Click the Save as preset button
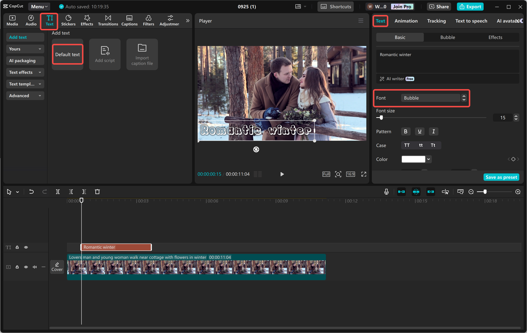 click(501, 177)
